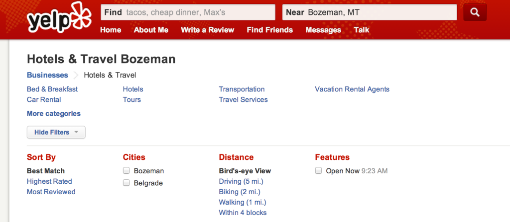Click the red magnifier search button
510x222 pixels.
tap(475, 12)
